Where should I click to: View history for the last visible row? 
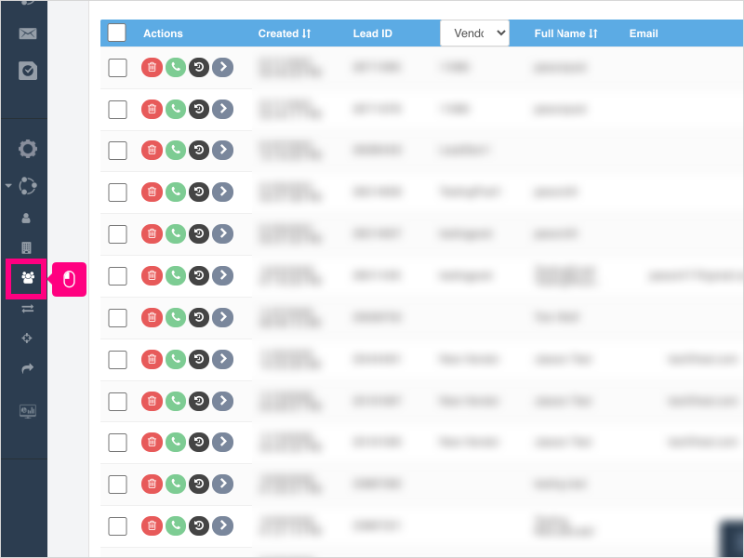[199, 525]
